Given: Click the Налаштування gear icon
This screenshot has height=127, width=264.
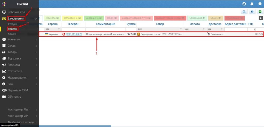Looking at the screenshot, I should 4,78.
